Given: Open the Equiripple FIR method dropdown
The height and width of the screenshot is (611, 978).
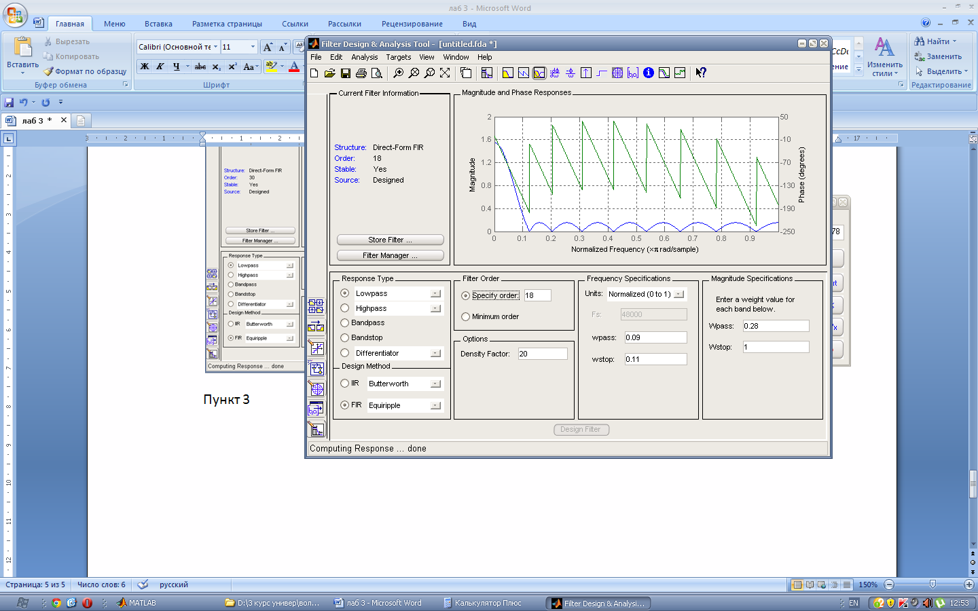Looking at the screenshot, I should (436, 405).
